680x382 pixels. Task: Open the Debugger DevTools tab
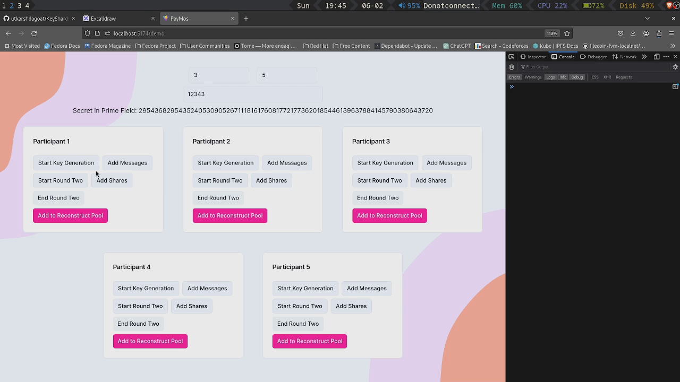(x=593, y=57)
